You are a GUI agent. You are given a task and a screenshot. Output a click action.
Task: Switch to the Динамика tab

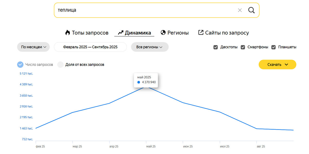(x=134, y=33)
